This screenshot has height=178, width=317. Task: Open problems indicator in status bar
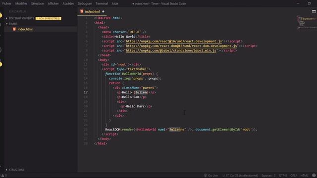4,176
